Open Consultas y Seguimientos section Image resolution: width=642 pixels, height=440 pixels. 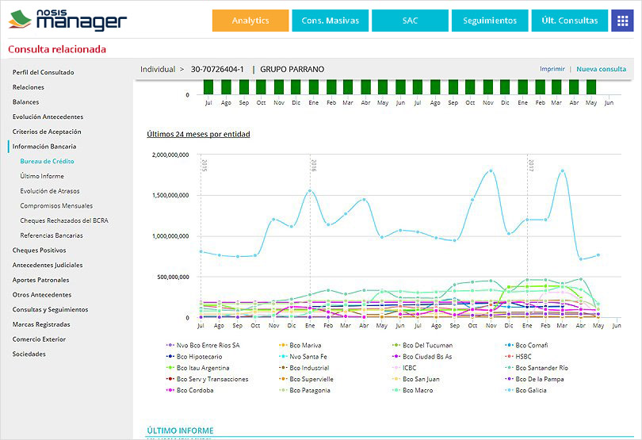point(50,309)
